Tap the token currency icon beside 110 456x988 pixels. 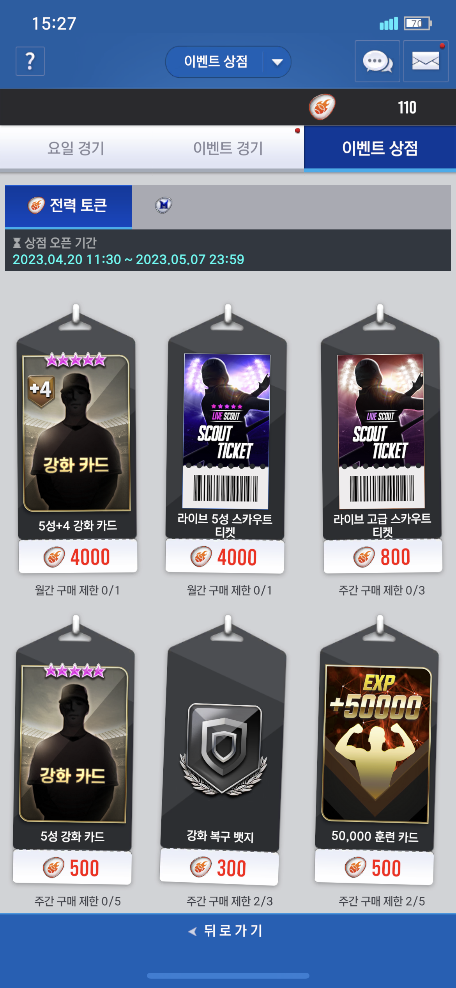pos(322,107)
